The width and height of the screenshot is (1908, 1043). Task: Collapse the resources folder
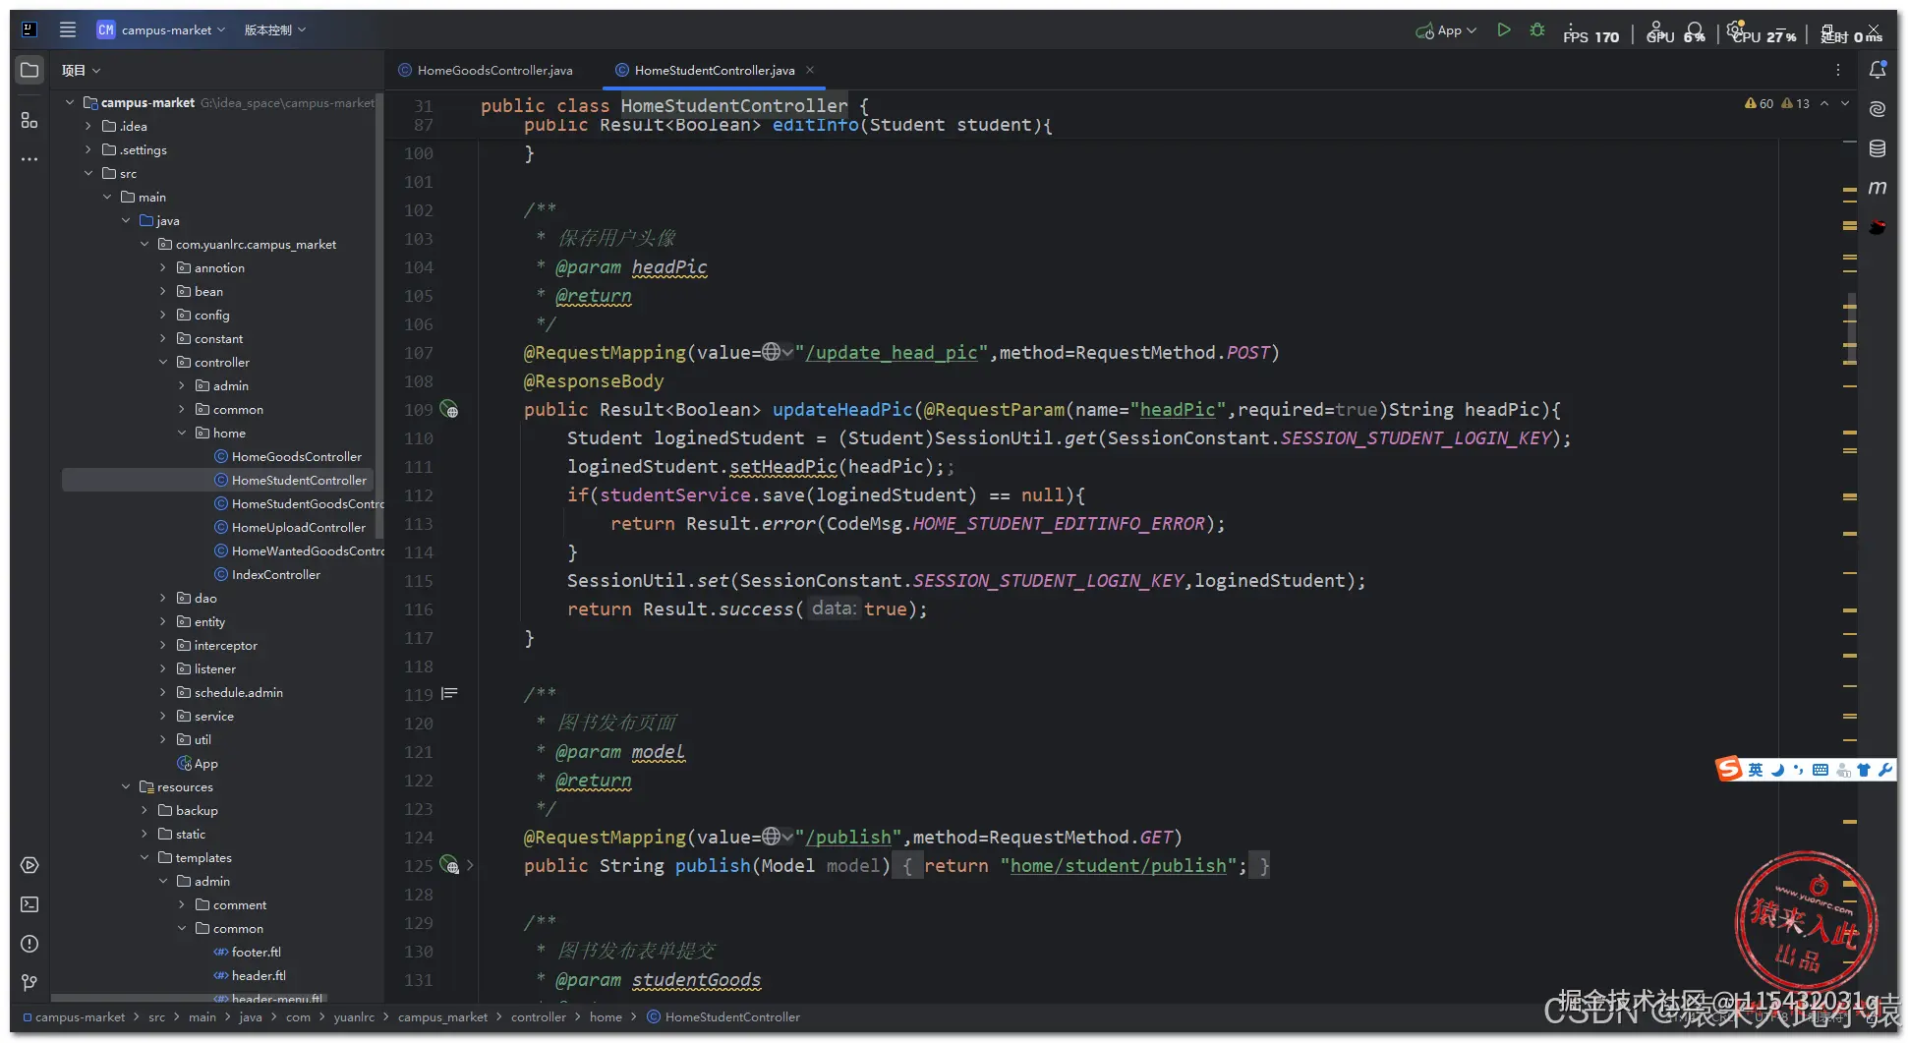(x=126, y=786)
